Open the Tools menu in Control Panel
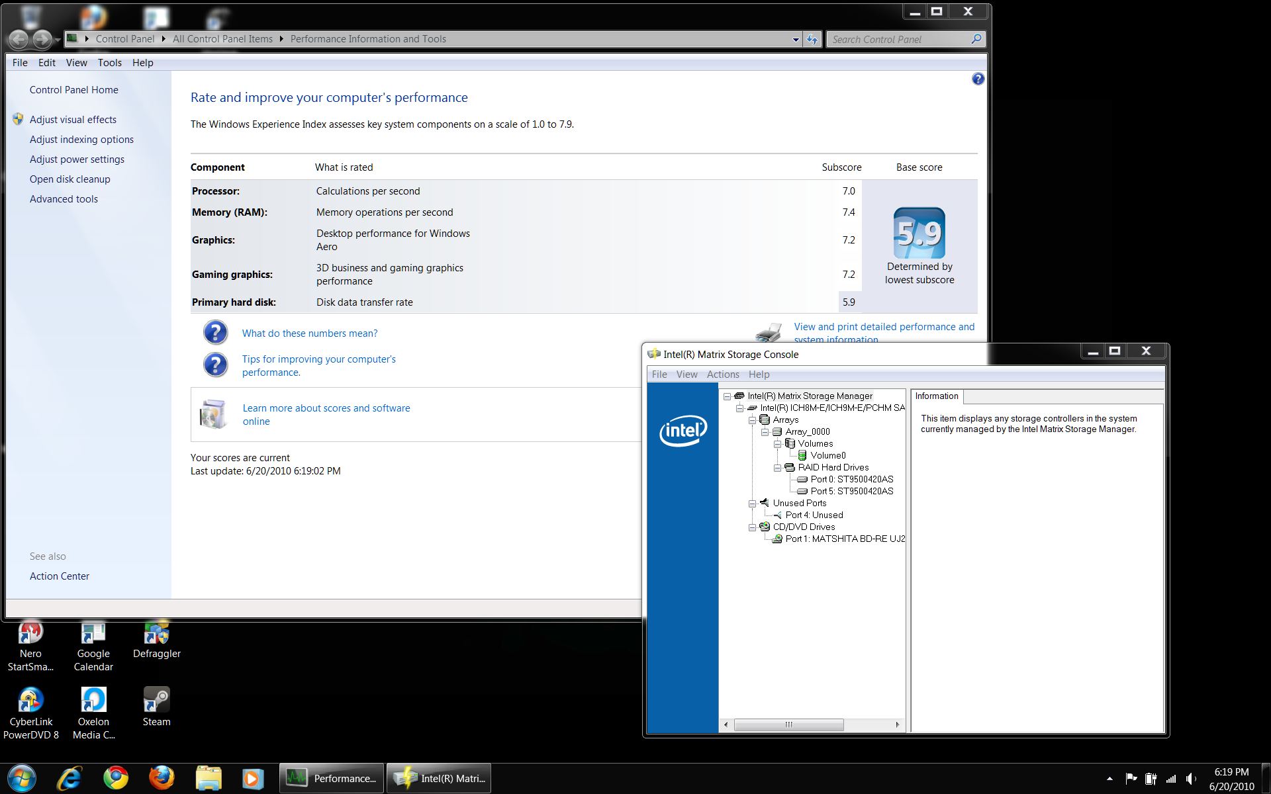Image resolution: width=1271 pixels, height=794 pixels. 110,63
